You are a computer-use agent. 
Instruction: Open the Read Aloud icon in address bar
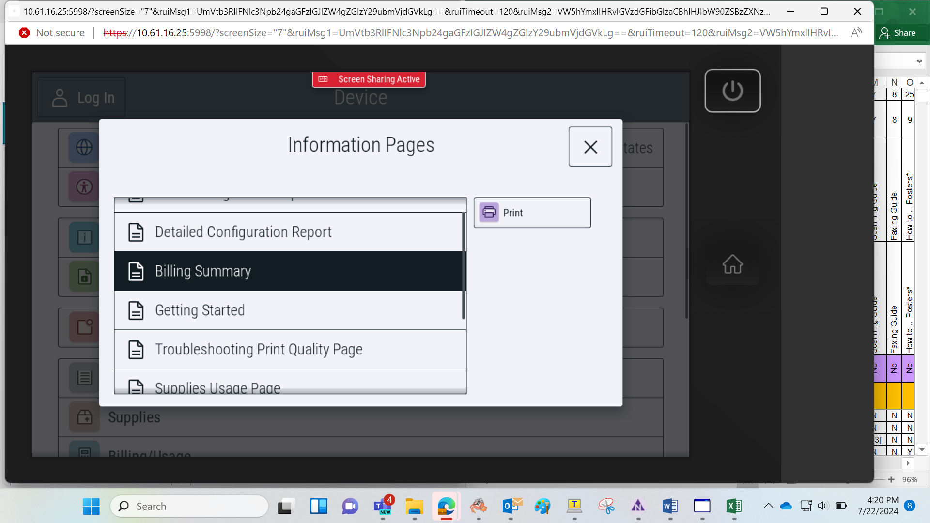(856, 32)
